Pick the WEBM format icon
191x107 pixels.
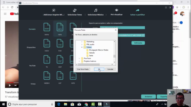47,75
